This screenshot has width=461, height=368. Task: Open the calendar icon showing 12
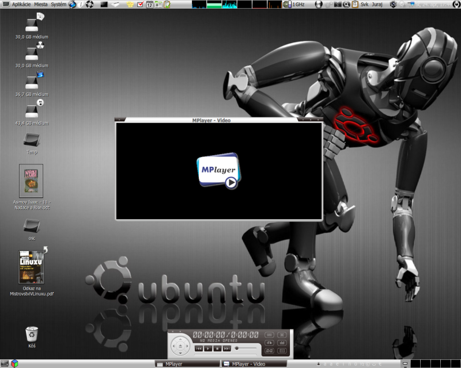pyautogui.click(x=149, y=5)
